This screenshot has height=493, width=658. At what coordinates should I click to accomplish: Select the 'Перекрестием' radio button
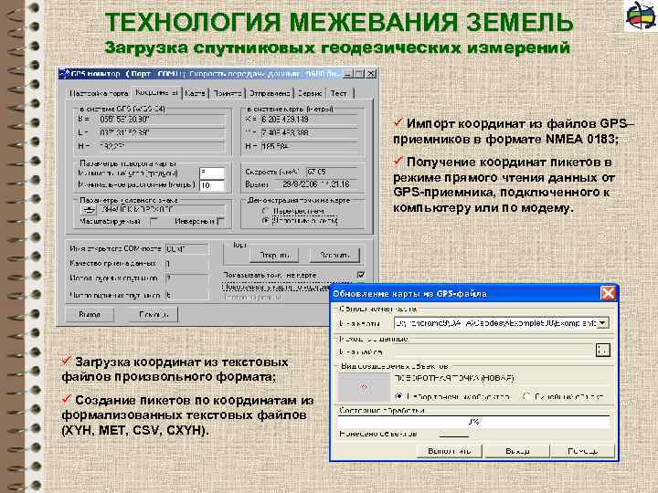(265, 211)
